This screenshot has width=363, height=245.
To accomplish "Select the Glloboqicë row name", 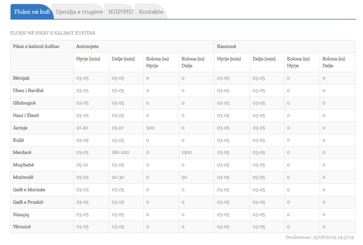I will [x=24, y=103].
